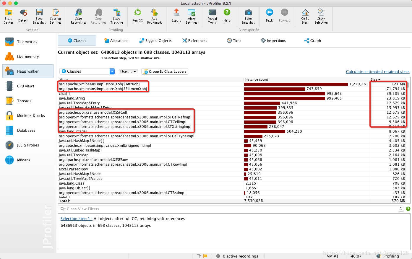
Task: Select the java.lang.String row
Action: point(232,98)
